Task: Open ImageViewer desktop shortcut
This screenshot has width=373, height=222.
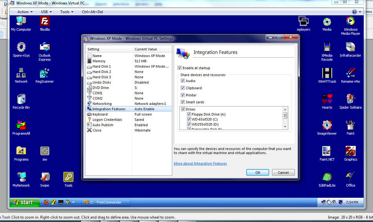Action: click(x=327, y=127)
